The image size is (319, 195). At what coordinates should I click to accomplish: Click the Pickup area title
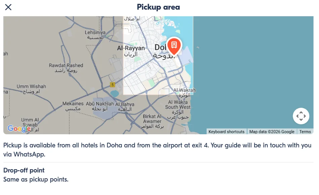pyautogui.click(x=158, y=7)
